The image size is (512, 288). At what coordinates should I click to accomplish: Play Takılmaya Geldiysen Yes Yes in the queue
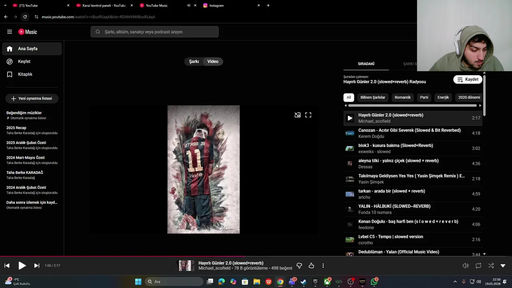[x=413, y=179]
